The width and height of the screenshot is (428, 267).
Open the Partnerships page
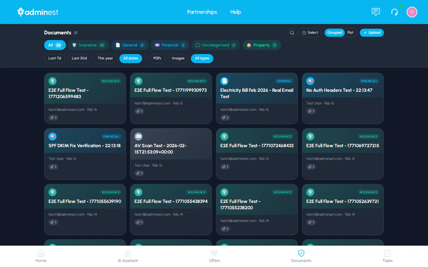click(x=202, y=12)
